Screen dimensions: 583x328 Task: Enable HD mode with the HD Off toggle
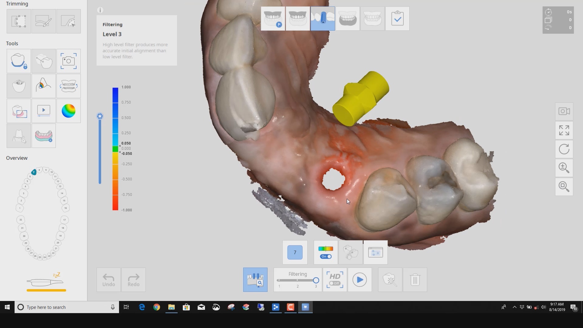point(335,279)
